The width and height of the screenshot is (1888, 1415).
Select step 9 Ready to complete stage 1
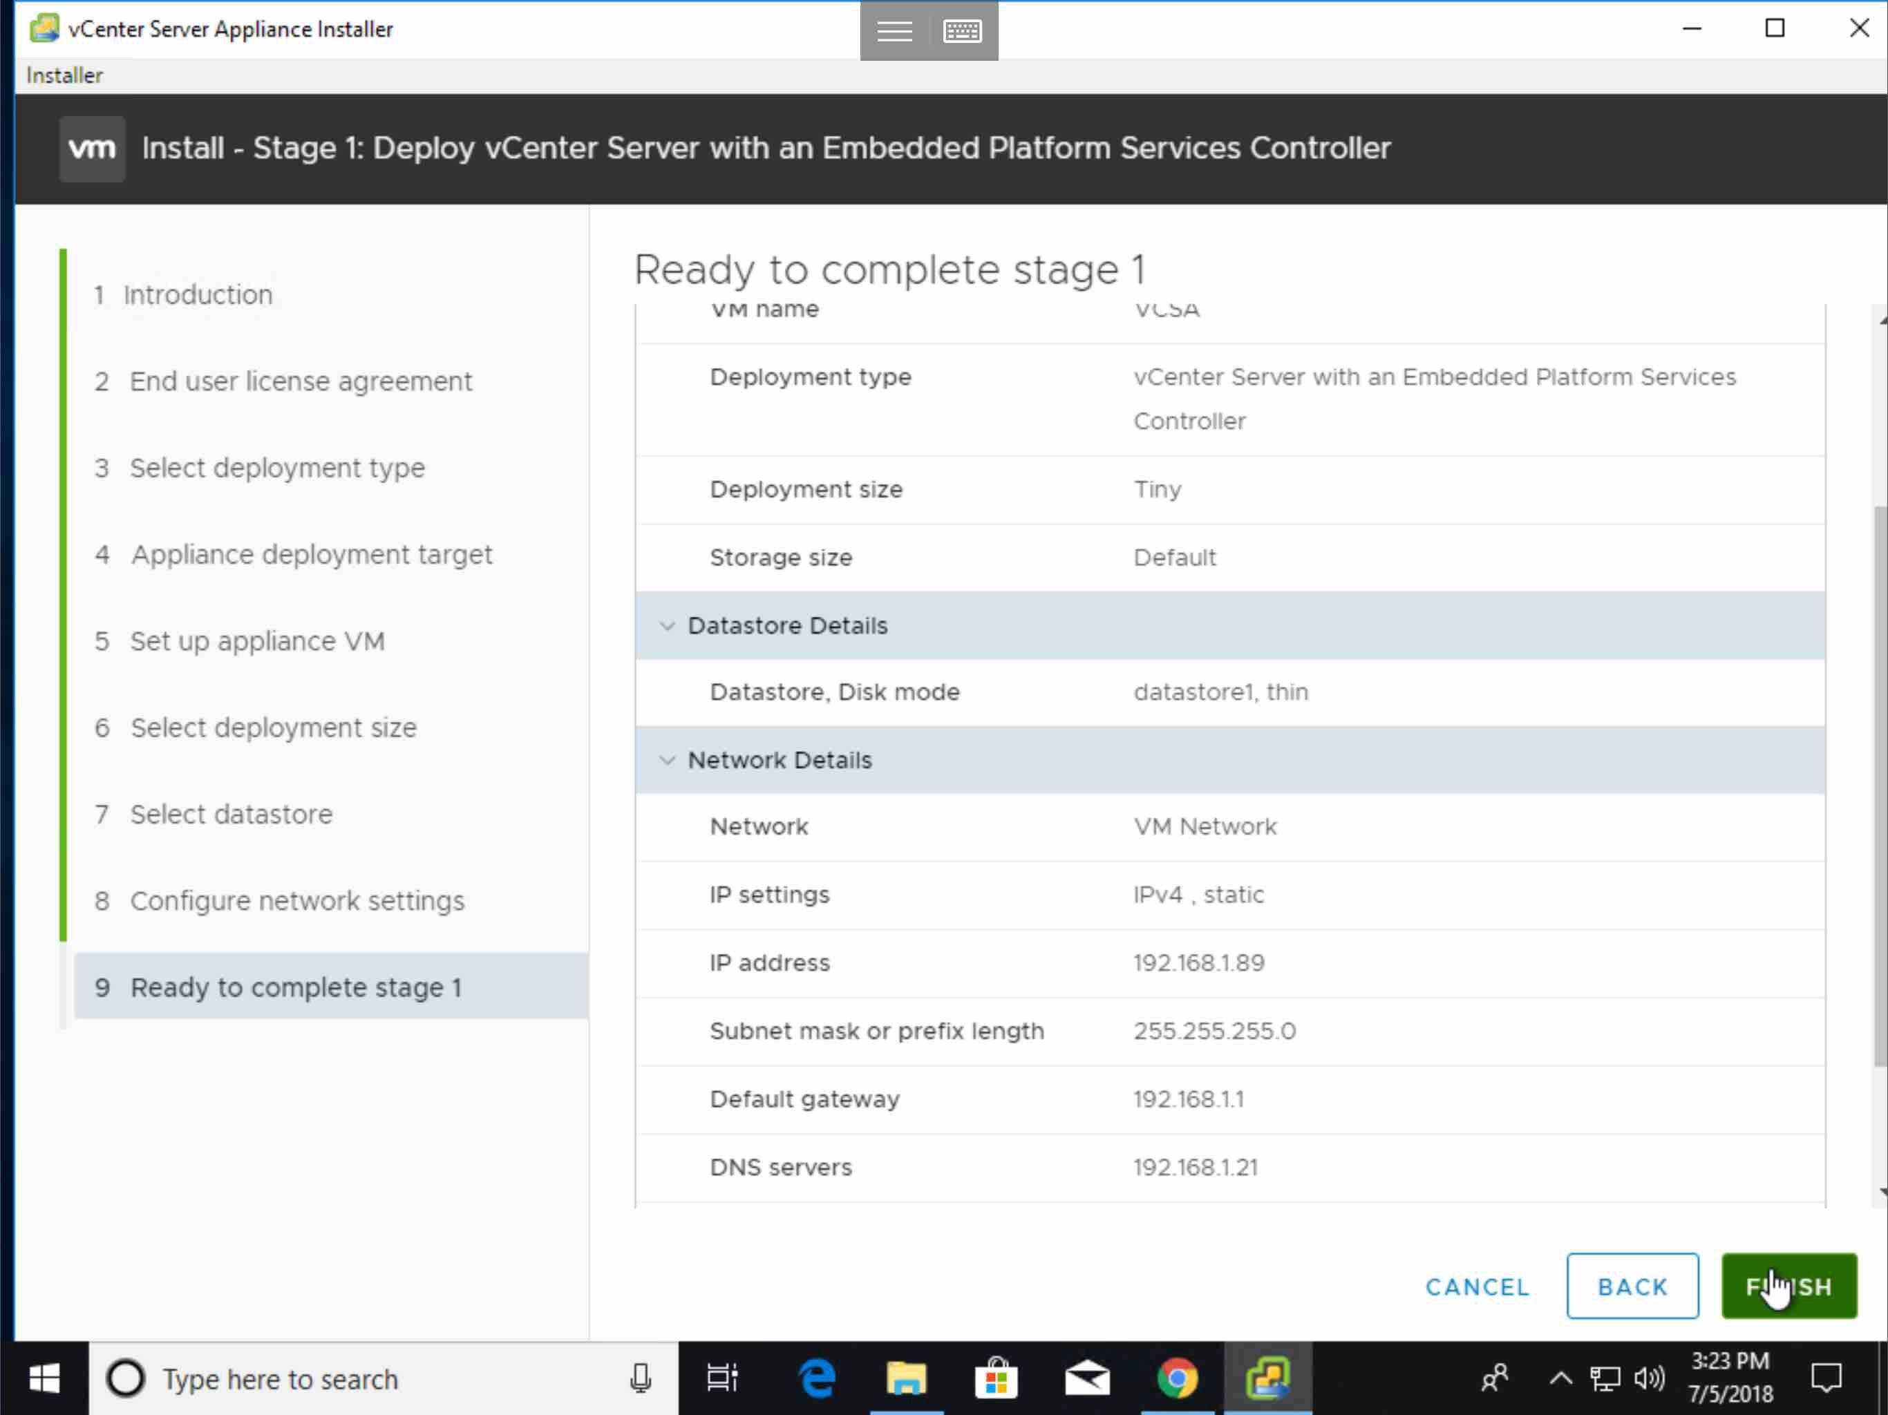coord(331,987)
